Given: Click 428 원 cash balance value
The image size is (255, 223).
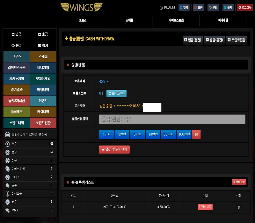Looking at the screenshot, I should [104, 81].
